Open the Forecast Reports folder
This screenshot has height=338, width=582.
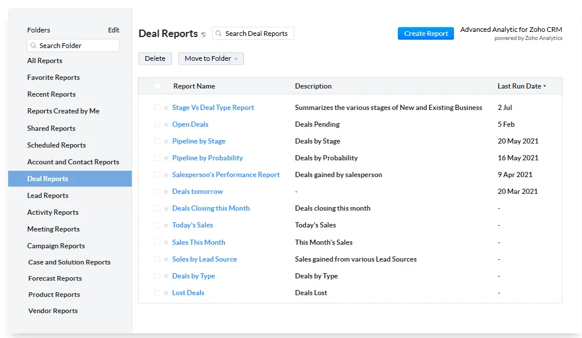(x=54, y=278)
